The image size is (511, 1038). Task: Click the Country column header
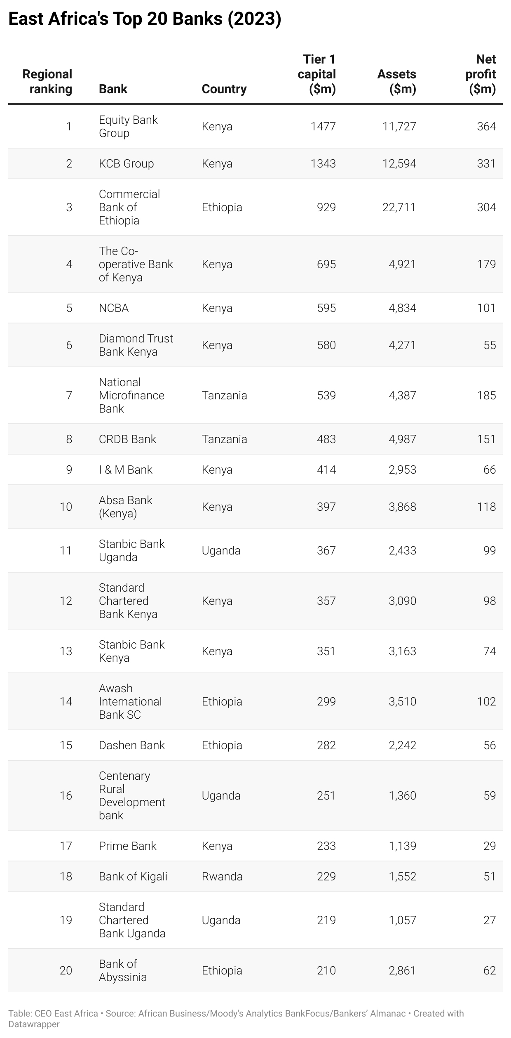[224, 89]
